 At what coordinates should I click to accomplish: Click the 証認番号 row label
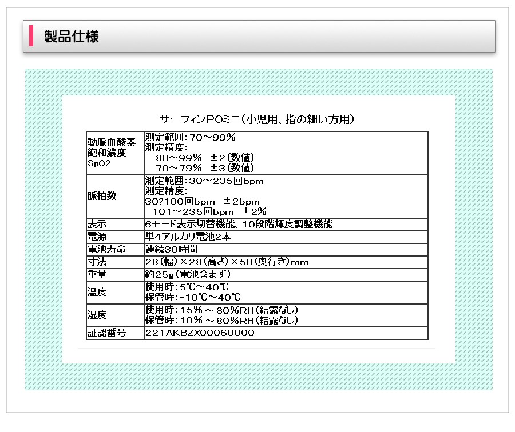click(107, 333)
